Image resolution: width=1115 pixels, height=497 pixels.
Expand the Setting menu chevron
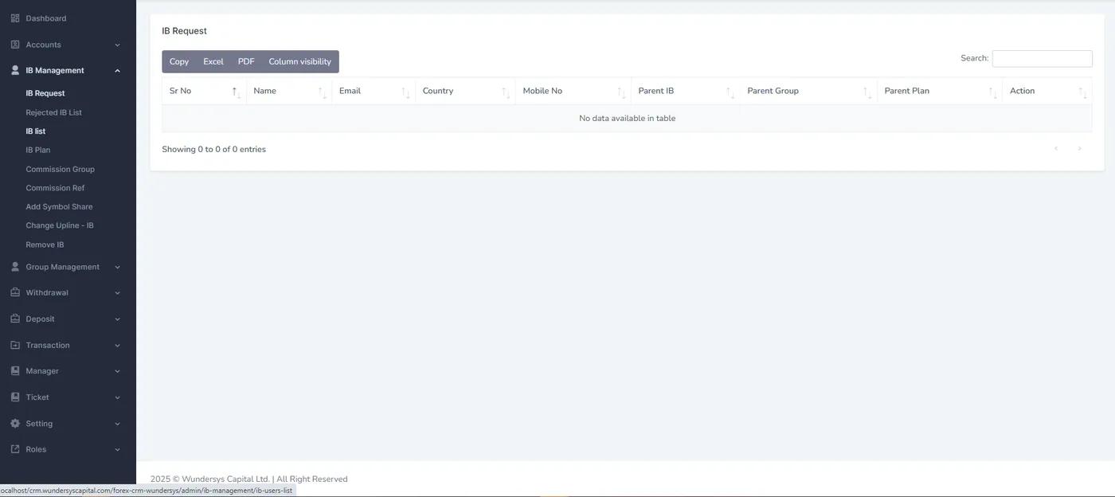pos(117,424)
